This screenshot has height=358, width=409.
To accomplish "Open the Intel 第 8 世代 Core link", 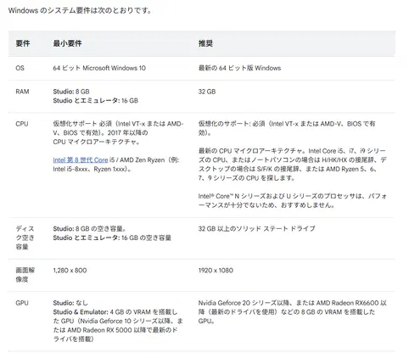I will point(81,160).
